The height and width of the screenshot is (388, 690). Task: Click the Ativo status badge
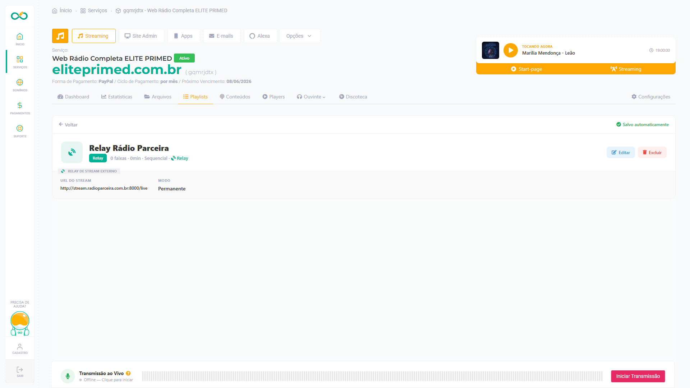tap(184, 58)
